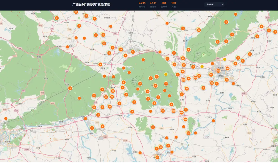Open the cluster marker showing 41
The height and width of the screenshot is (163, 279).
click(x=158, y=158)
